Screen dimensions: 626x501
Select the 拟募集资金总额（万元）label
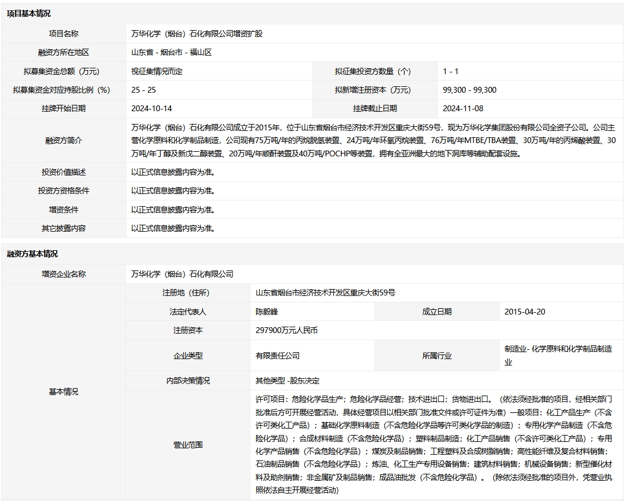click(61, 71)
